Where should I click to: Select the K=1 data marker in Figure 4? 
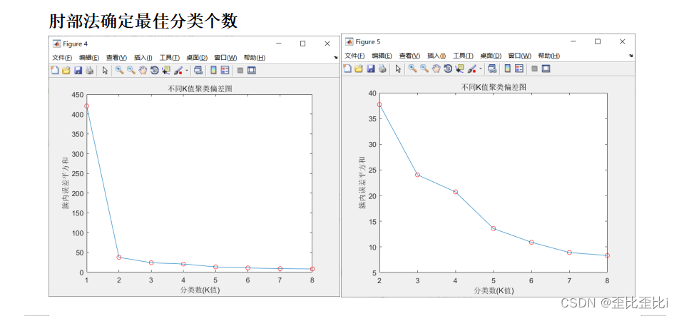[86, 106]
